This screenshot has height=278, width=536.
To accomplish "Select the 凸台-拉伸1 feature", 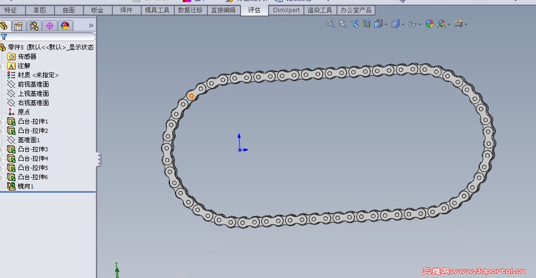I will click(x=33, y=121).
